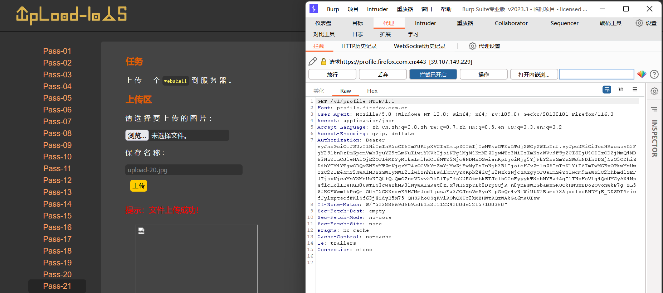The width and height of the screenshot is (663, 293).
Task: Switch to the 重放器 tool tab
Action: [x=465, y=23]
